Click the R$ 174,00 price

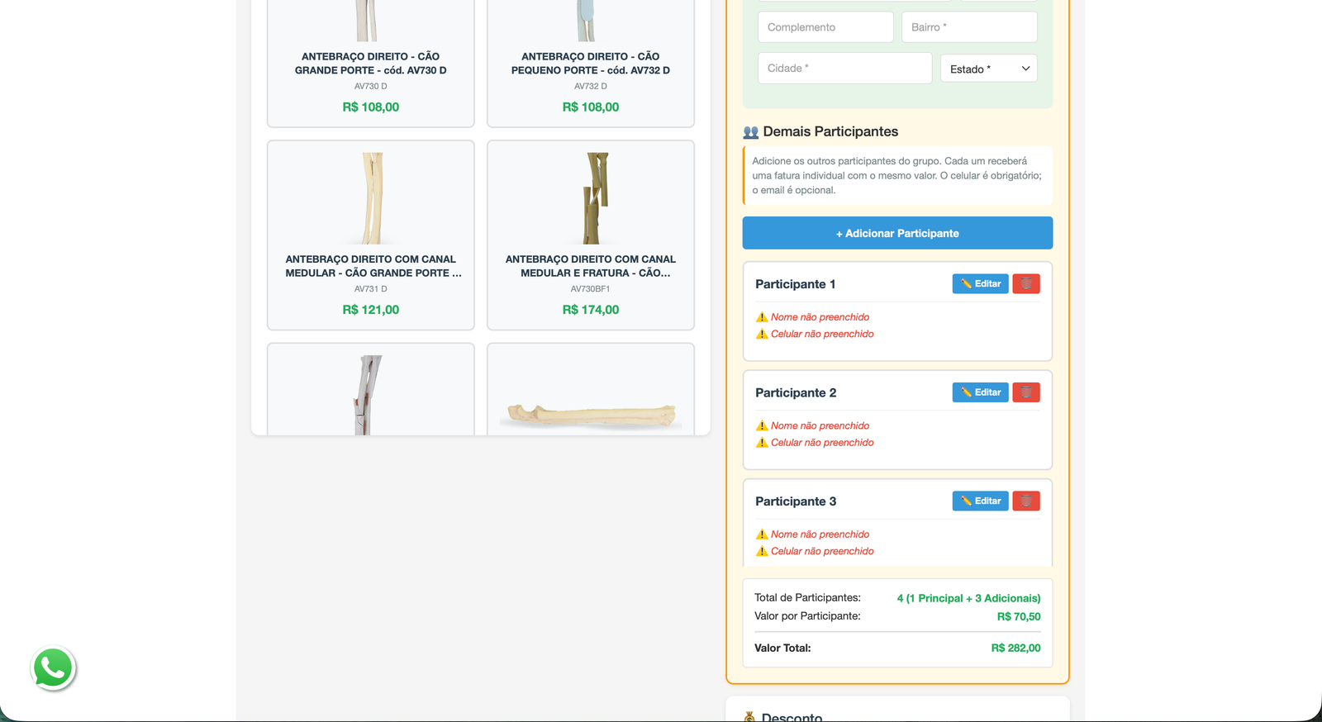(x=591, y=310)
